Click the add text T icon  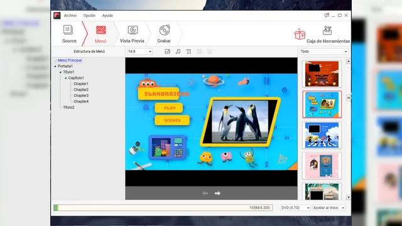tap(188, 51)
